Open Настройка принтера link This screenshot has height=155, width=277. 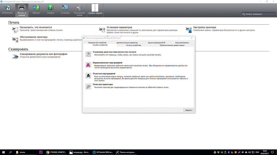[x=205, y=27]
